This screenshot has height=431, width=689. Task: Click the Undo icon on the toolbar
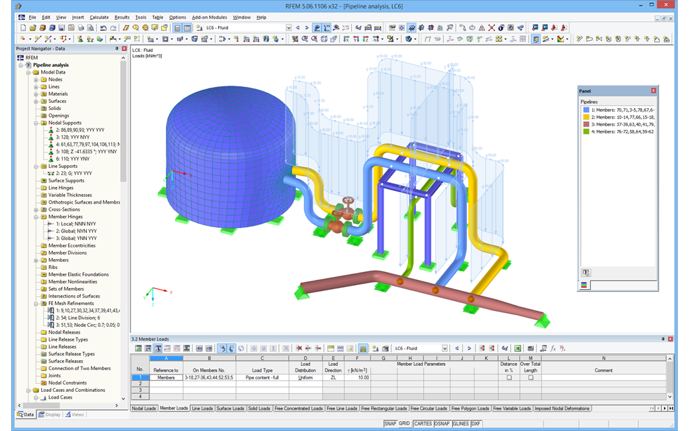click(103, 27)
